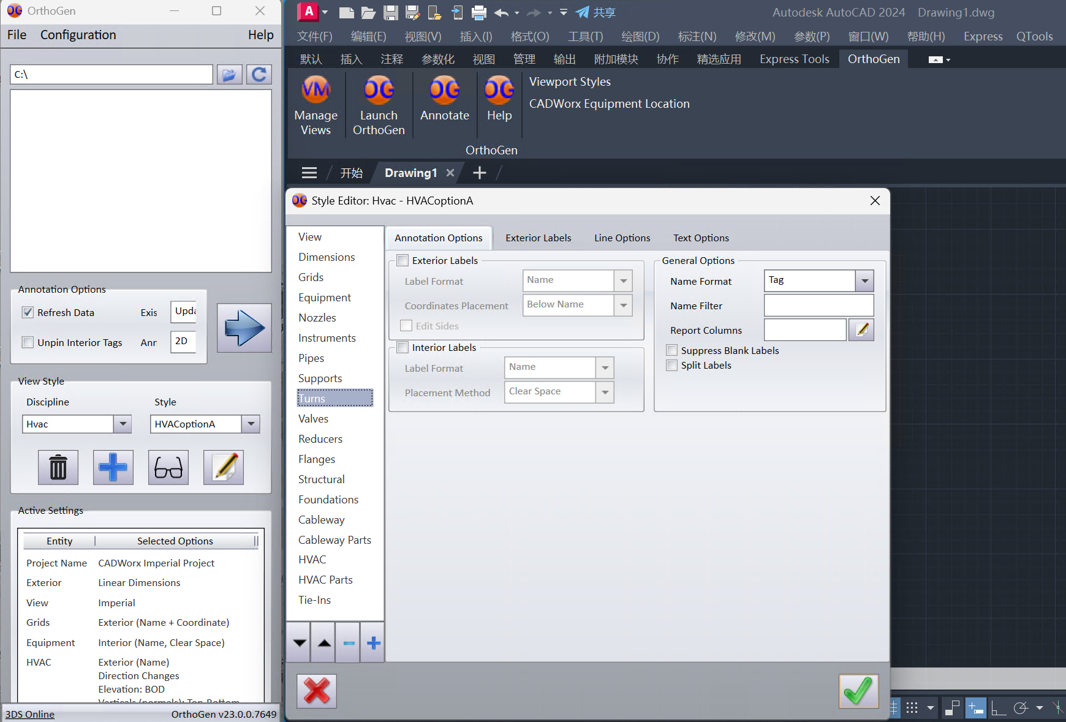Add entity with blue plus button
This screenshot has width=1066, height=722.
pos(373,642)
